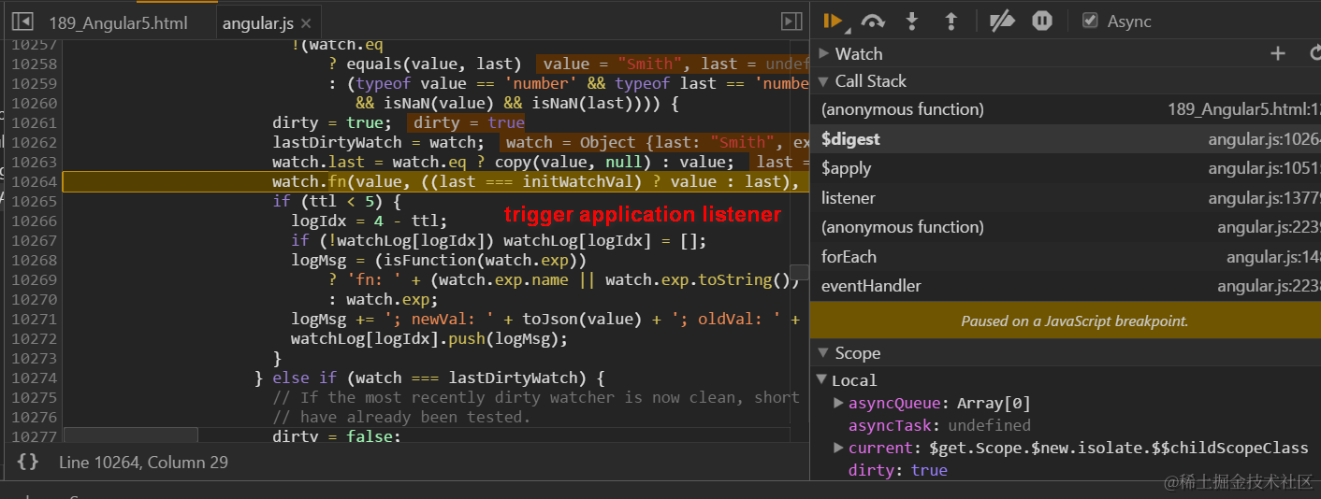This screenshot has height=499, width=1321.
Task: Select the $apply call stack frame
Action: point(1065,168)
